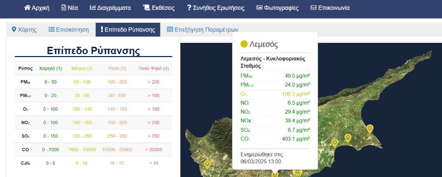Open the Συνήθεις Ερωτήσεις menu item
Screen dimensions: 442x177
(x=216, y=8)
